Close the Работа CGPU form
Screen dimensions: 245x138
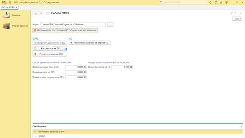(241, 13)
